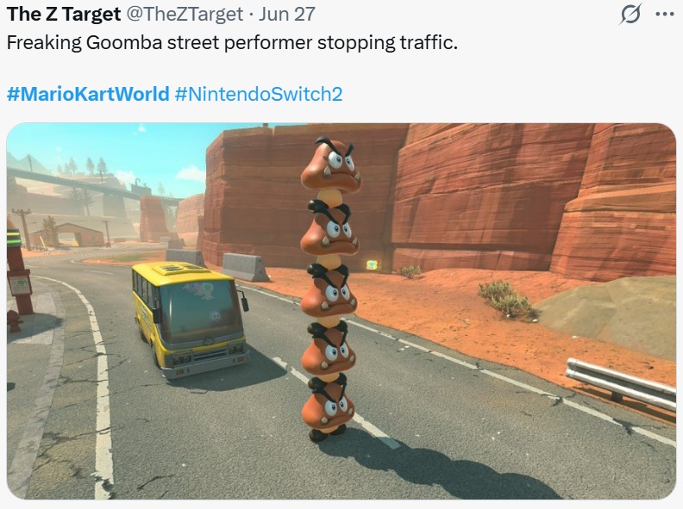Click the bottom Goomba standing on road
The width and height of the screenshot is (683, 509).
[x=328, y=409]
